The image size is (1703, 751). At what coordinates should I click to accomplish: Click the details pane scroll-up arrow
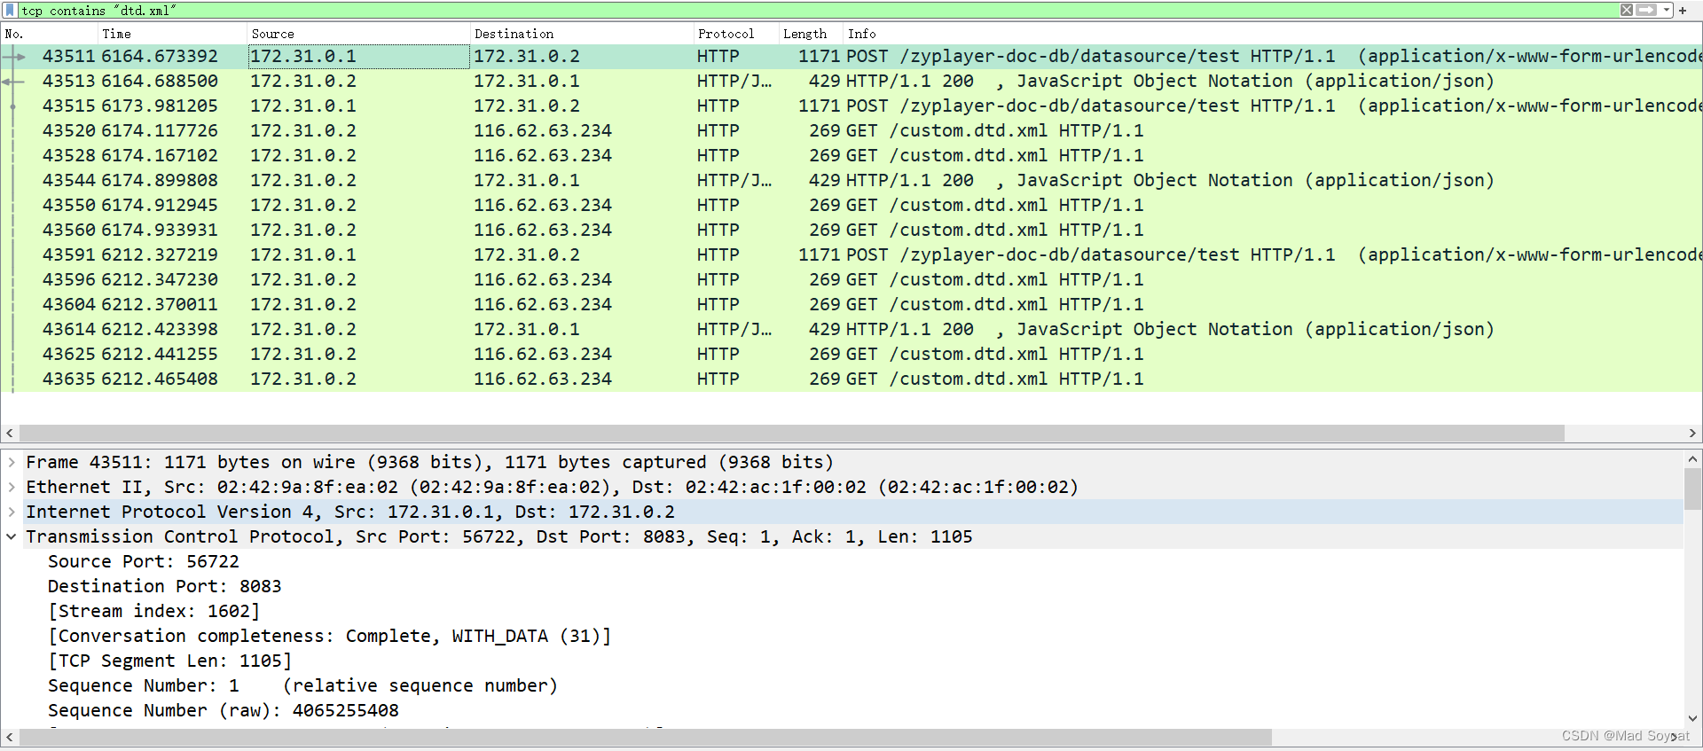coord(1692,459)
